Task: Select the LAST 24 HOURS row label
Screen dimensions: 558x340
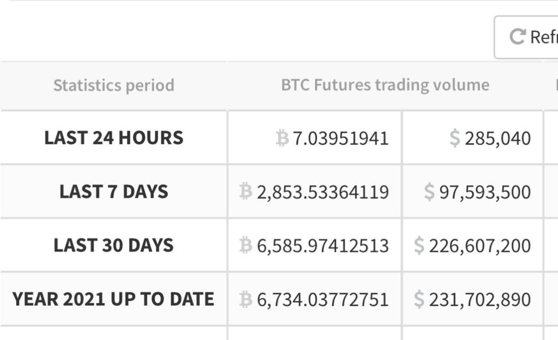Action: click(114, 138)
